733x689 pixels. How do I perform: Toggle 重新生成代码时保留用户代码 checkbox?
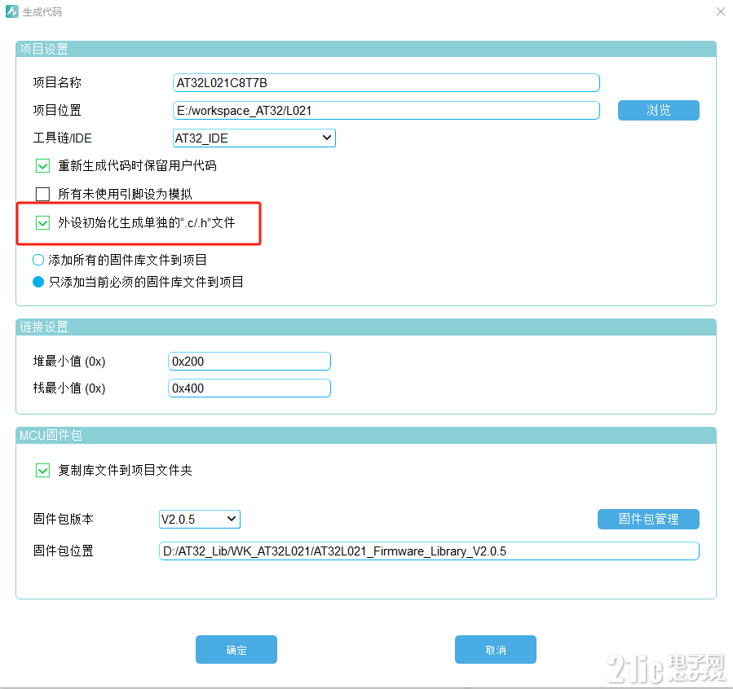(42, 165)
